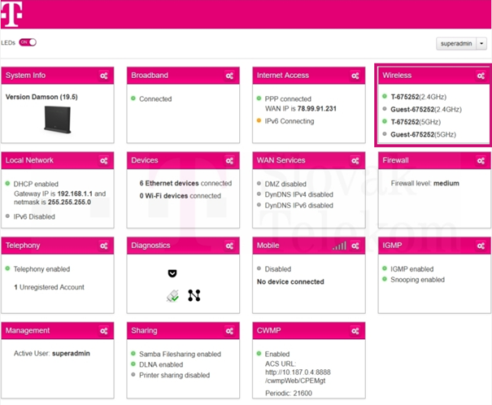
Task: Select T-675252 (2.4GHz) wireless network
Action: click(x=418, y=97)
